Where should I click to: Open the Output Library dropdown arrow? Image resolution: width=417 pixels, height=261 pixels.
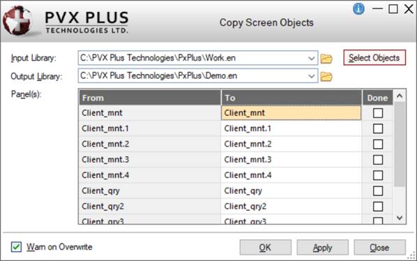(x=312, y=76)
